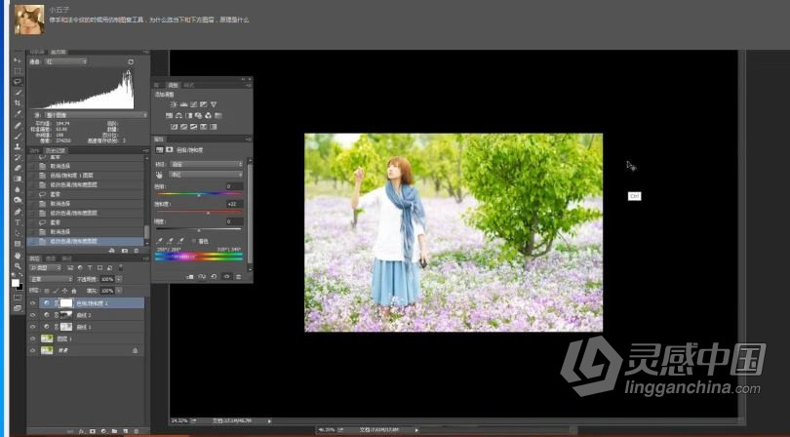This screenshot has width=790, height=437.
Task: Click the Lightness slider handle
Action: [x=199, y=230]
